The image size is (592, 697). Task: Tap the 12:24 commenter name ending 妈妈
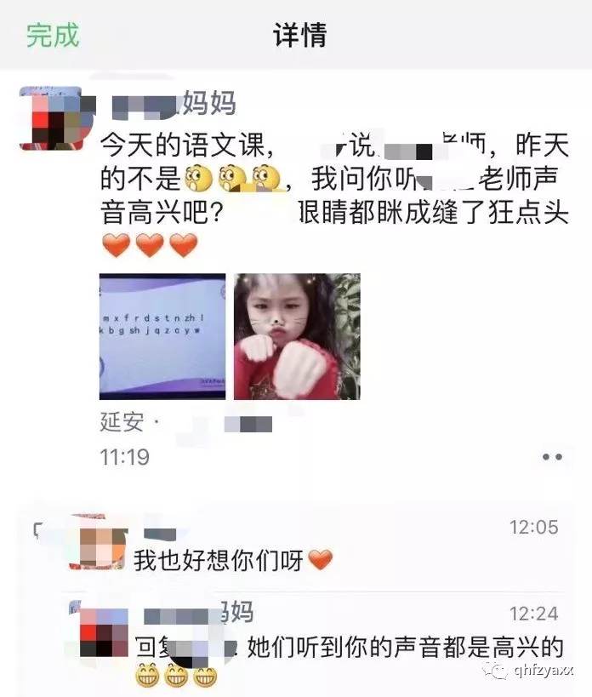199,613
